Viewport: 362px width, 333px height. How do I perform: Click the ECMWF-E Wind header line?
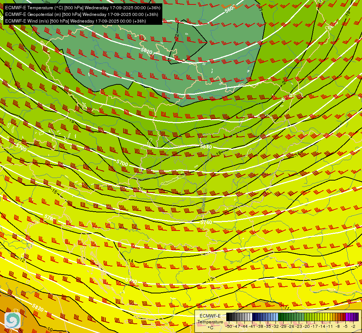pos(75,21)
